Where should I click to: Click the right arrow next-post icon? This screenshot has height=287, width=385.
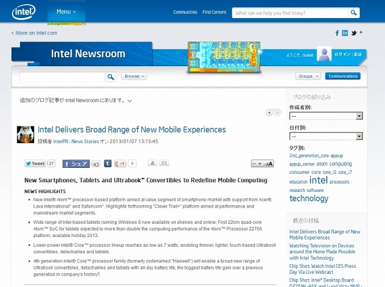pyautogui.click(x=277, y=113)
